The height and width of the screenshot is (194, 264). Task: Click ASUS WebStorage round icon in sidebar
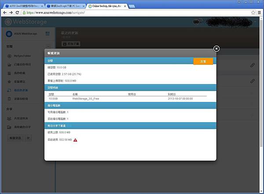9,34
